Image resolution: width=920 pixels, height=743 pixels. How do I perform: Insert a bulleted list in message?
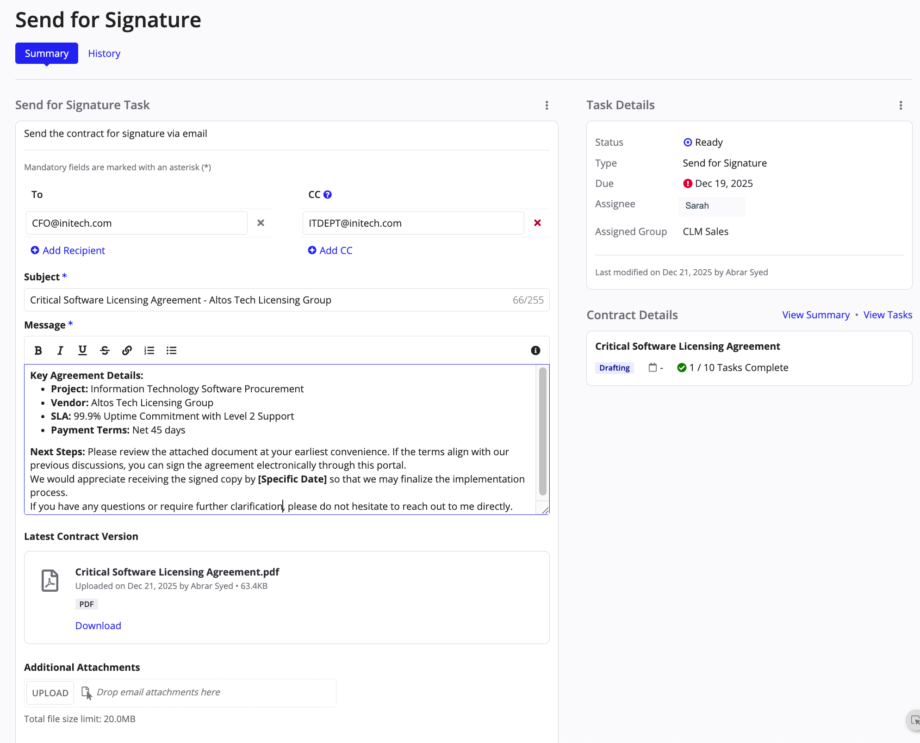(x=171, y=351)
